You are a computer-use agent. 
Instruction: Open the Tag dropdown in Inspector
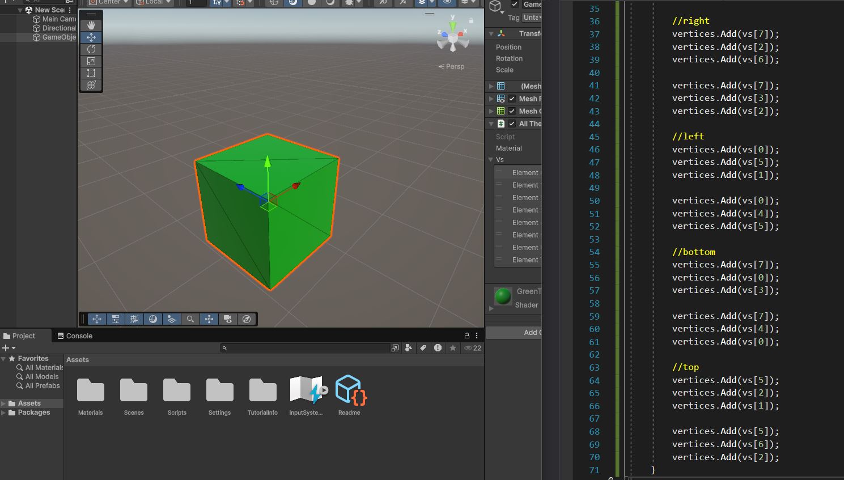532,18
